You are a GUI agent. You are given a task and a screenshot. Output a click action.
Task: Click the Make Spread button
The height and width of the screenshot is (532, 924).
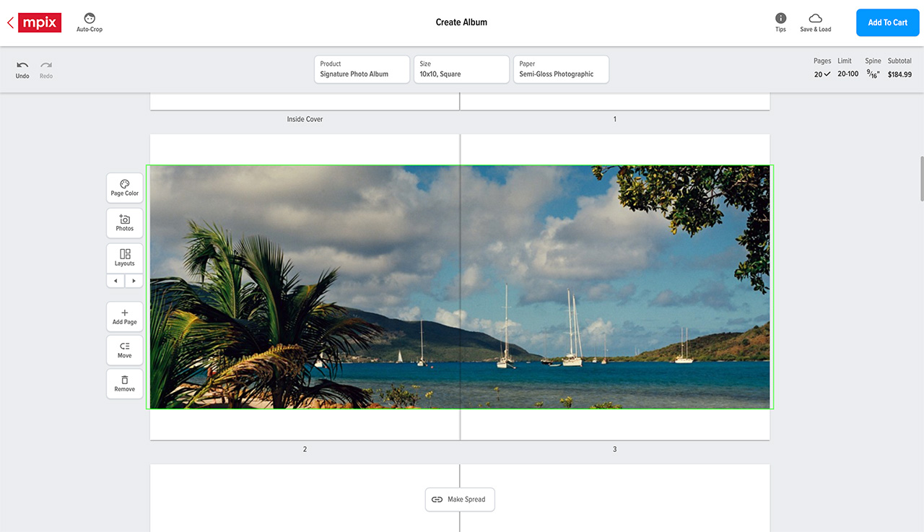459,500
